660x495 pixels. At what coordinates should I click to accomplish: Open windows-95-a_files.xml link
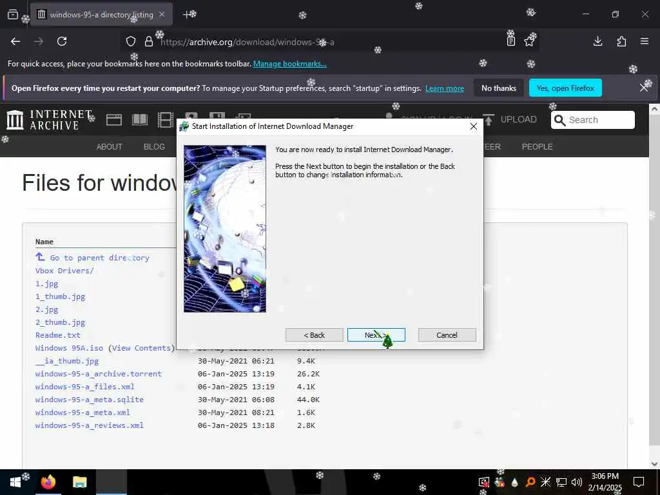pos(84,387)
